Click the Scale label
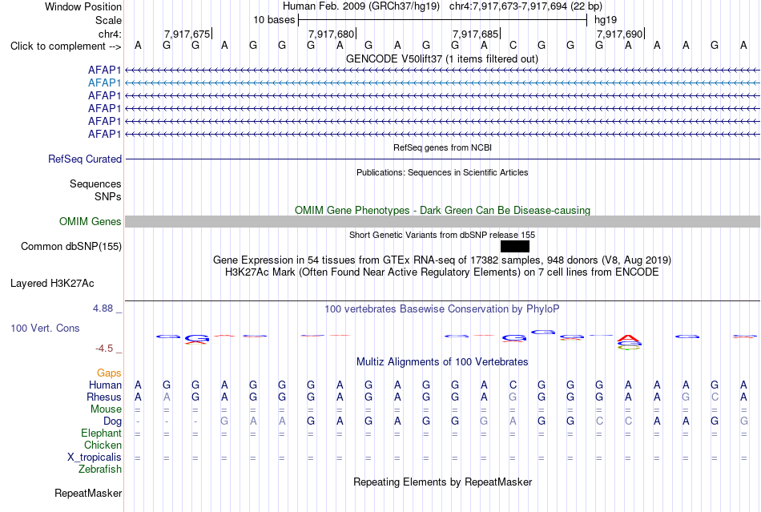The width and height of the screenshot is (761, 512). pyautogui.click(x=108, y=21)
